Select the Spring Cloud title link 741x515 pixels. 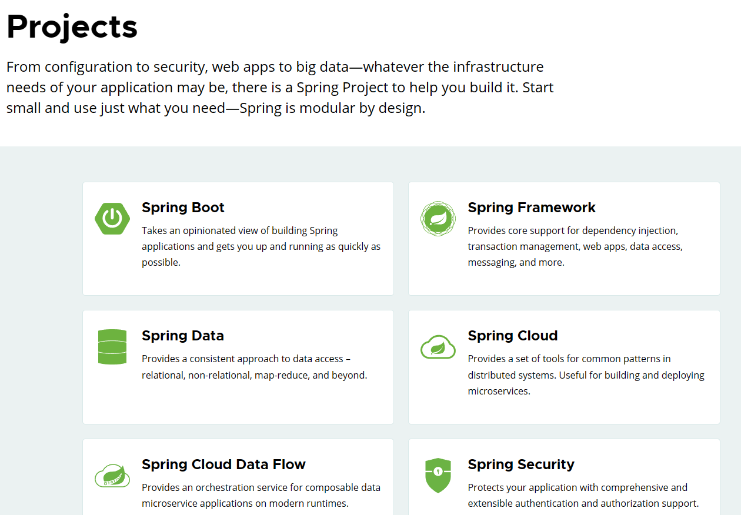(x=512, y=336)
